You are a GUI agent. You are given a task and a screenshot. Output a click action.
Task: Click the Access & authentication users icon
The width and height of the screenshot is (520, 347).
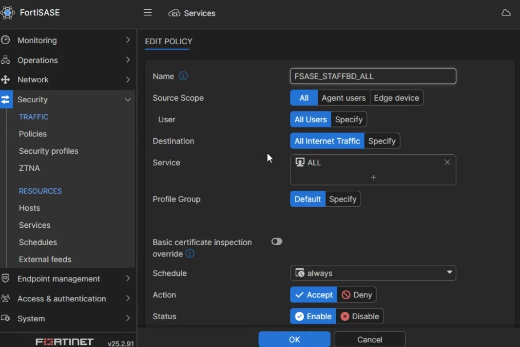[x=6, y=298]
